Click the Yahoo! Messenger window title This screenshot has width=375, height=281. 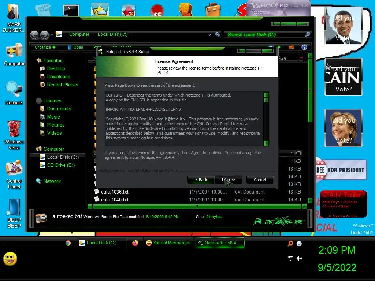(x=272, y=5)
